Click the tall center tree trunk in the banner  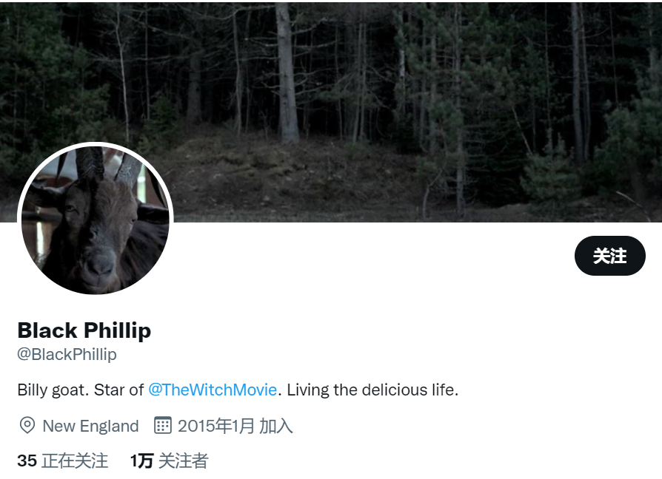click(x=287, y=72)
